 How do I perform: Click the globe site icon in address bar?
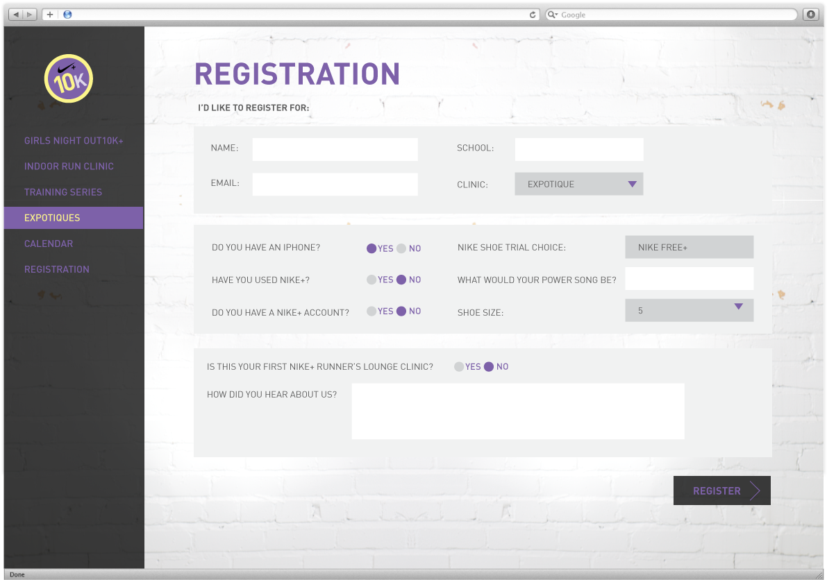[x=67, y=15]
